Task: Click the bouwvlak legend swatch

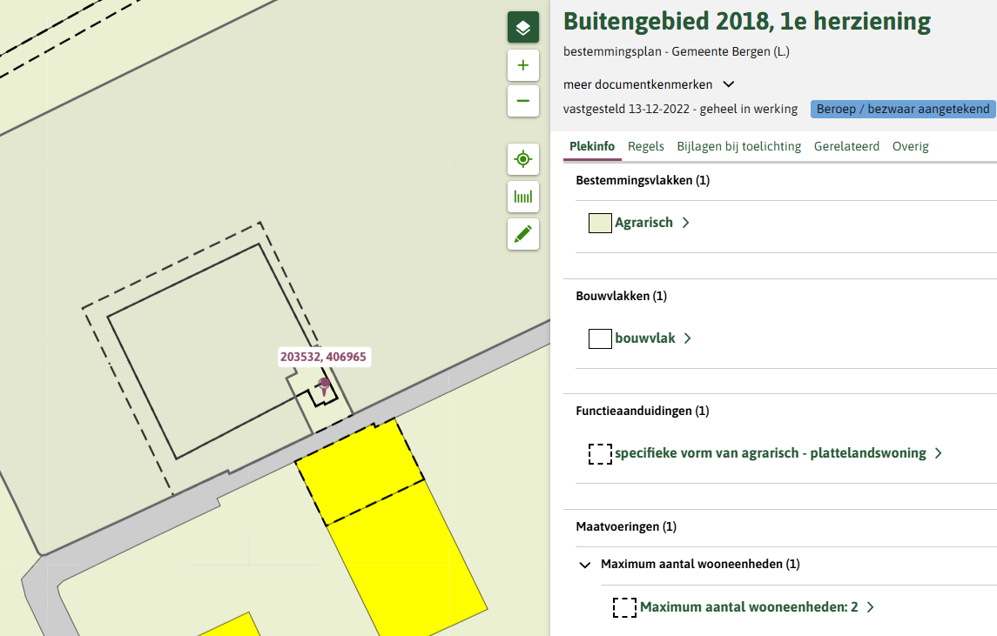Action: click(x=600, y=338)
